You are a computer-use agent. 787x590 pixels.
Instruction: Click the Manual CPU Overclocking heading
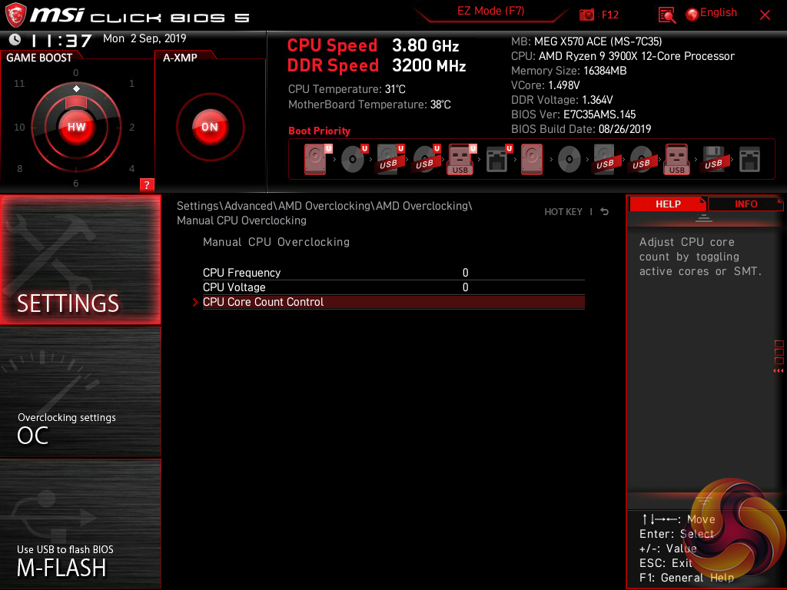(x=276, y=242)
